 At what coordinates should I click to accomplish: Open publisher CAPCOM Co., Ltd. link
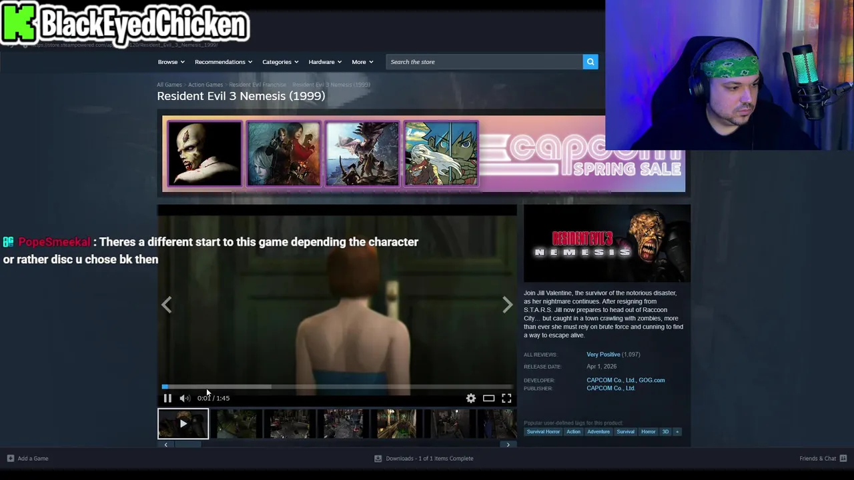[610, 388]
